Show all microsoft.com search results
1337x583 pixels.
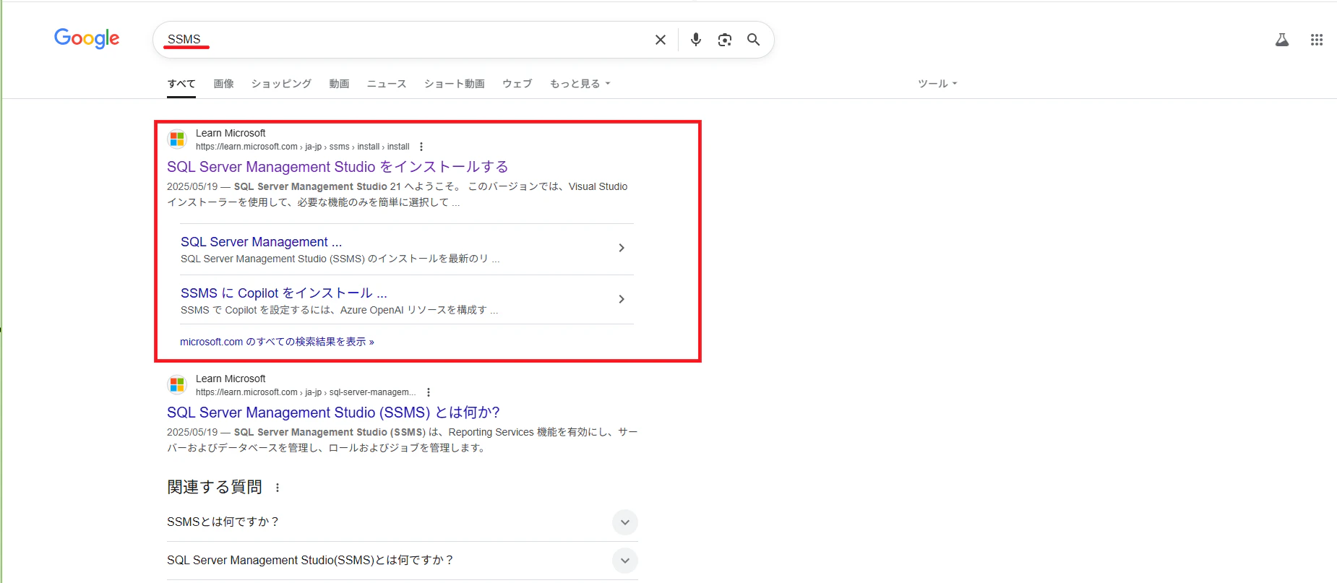click(277, 342)
